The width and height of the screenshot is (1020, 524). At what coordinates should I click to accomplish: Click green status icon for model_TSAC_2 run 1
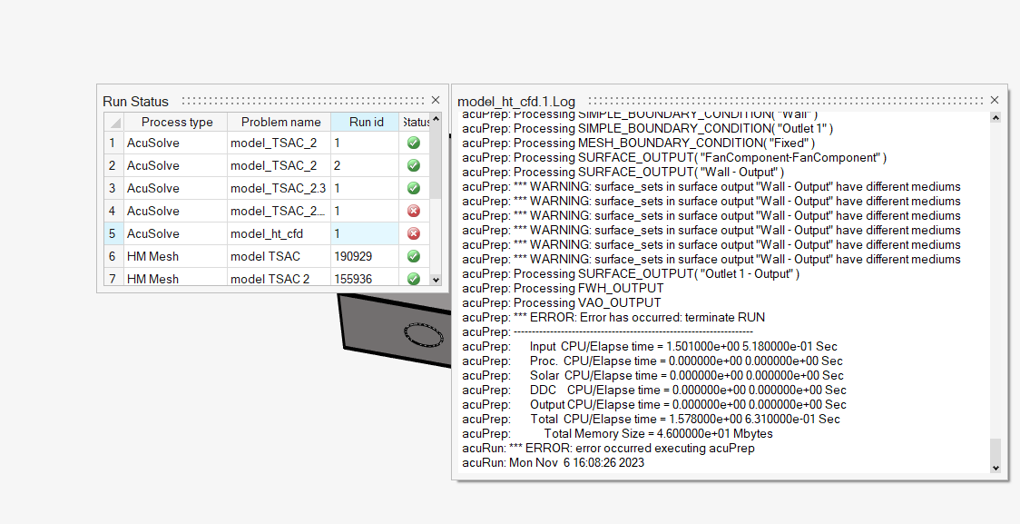tap(414, 143)
